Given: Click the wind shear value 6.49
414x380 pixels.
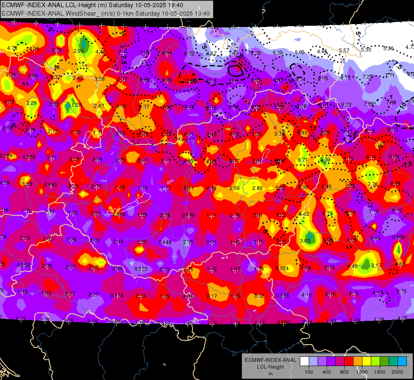Looking at the screenshot, I should coord(326,187).
